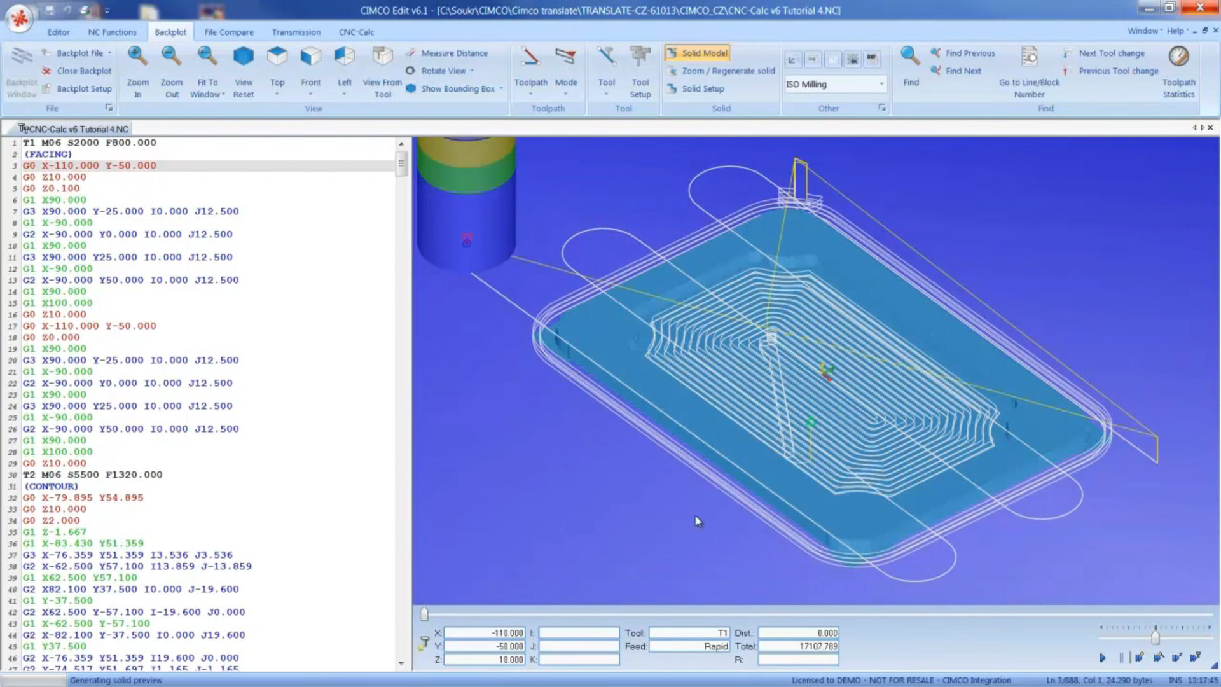The width and height of the screenshot is (1221, 687).
Task: Click the Measure Distance tool
Action: pyautogui.click(x=447, y=53)
